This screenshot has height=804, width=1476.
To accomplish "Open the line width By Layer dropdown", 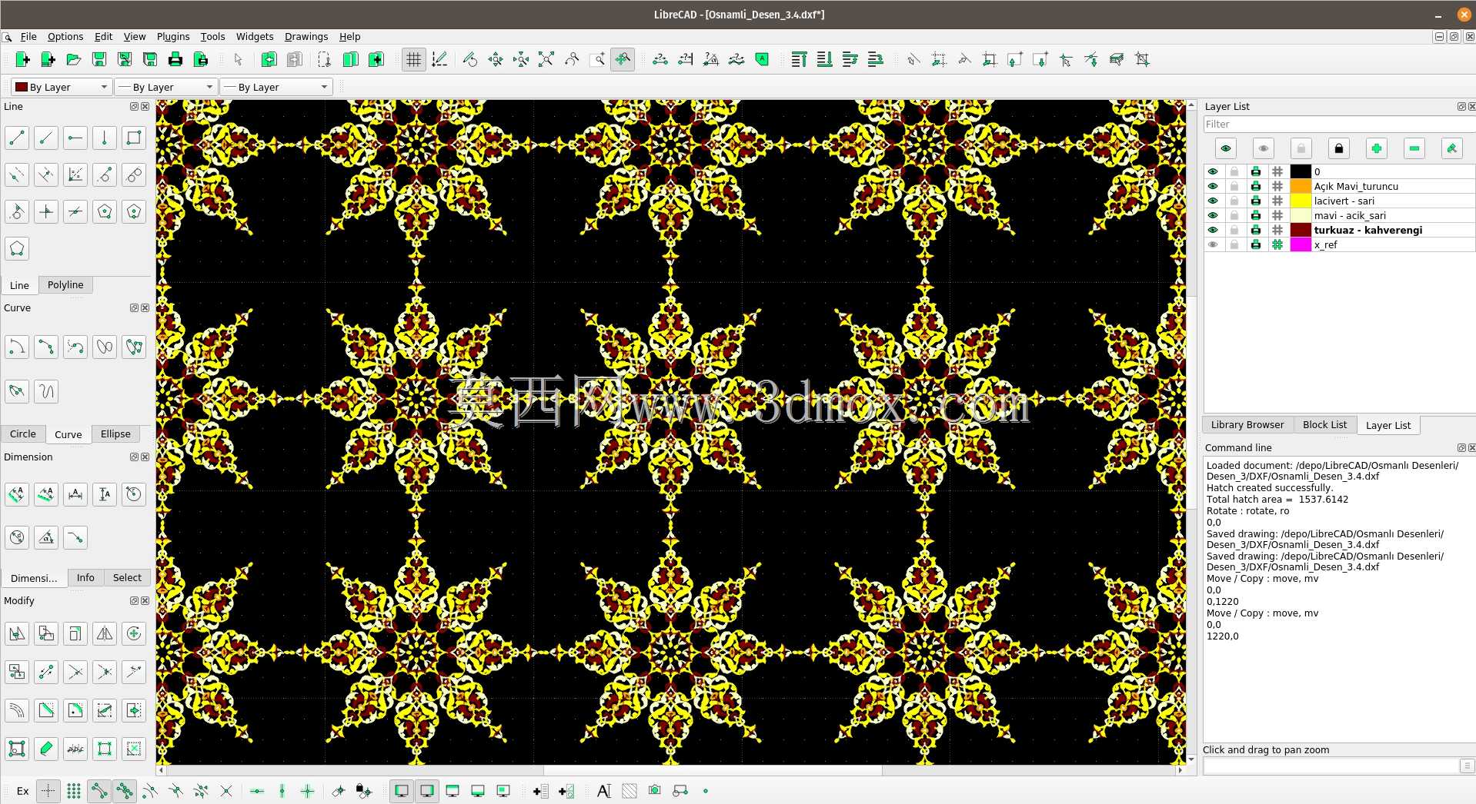I will pyautogui.click(x=166, y=87).
